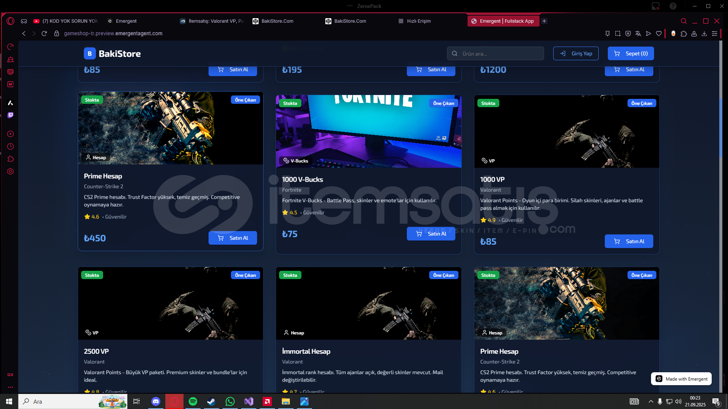Open extensions cube in toolbar

tap(684, 33)
